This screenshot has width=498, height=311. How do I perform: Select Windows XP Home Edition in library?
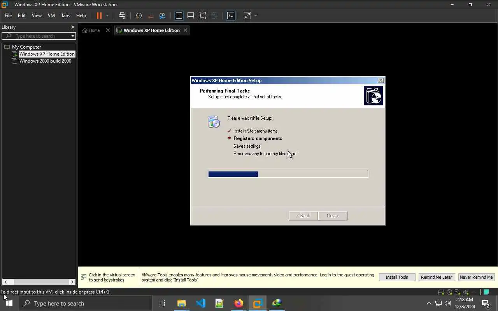point(47,54)
